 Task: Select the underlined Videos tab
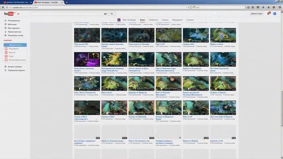point(142,20)
